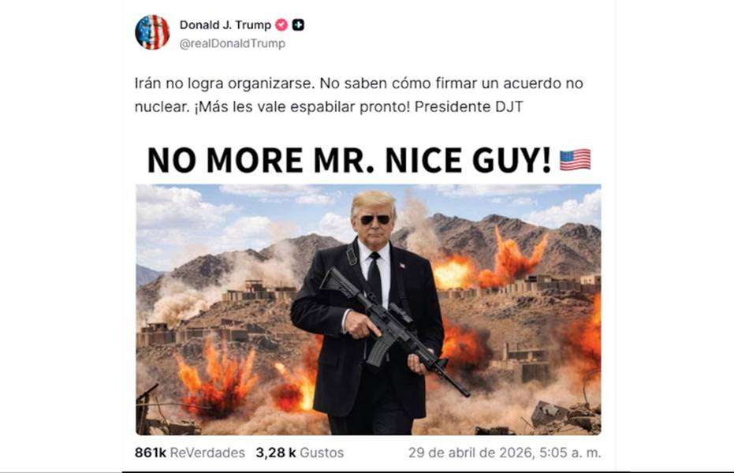This screenshot has width=734, height=473.
Task: Click the Gustos label
Action: click(x=322, y=453)
